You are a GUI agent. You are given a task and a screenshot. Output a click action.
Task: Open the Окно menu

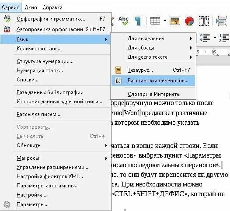coord(31,7)
